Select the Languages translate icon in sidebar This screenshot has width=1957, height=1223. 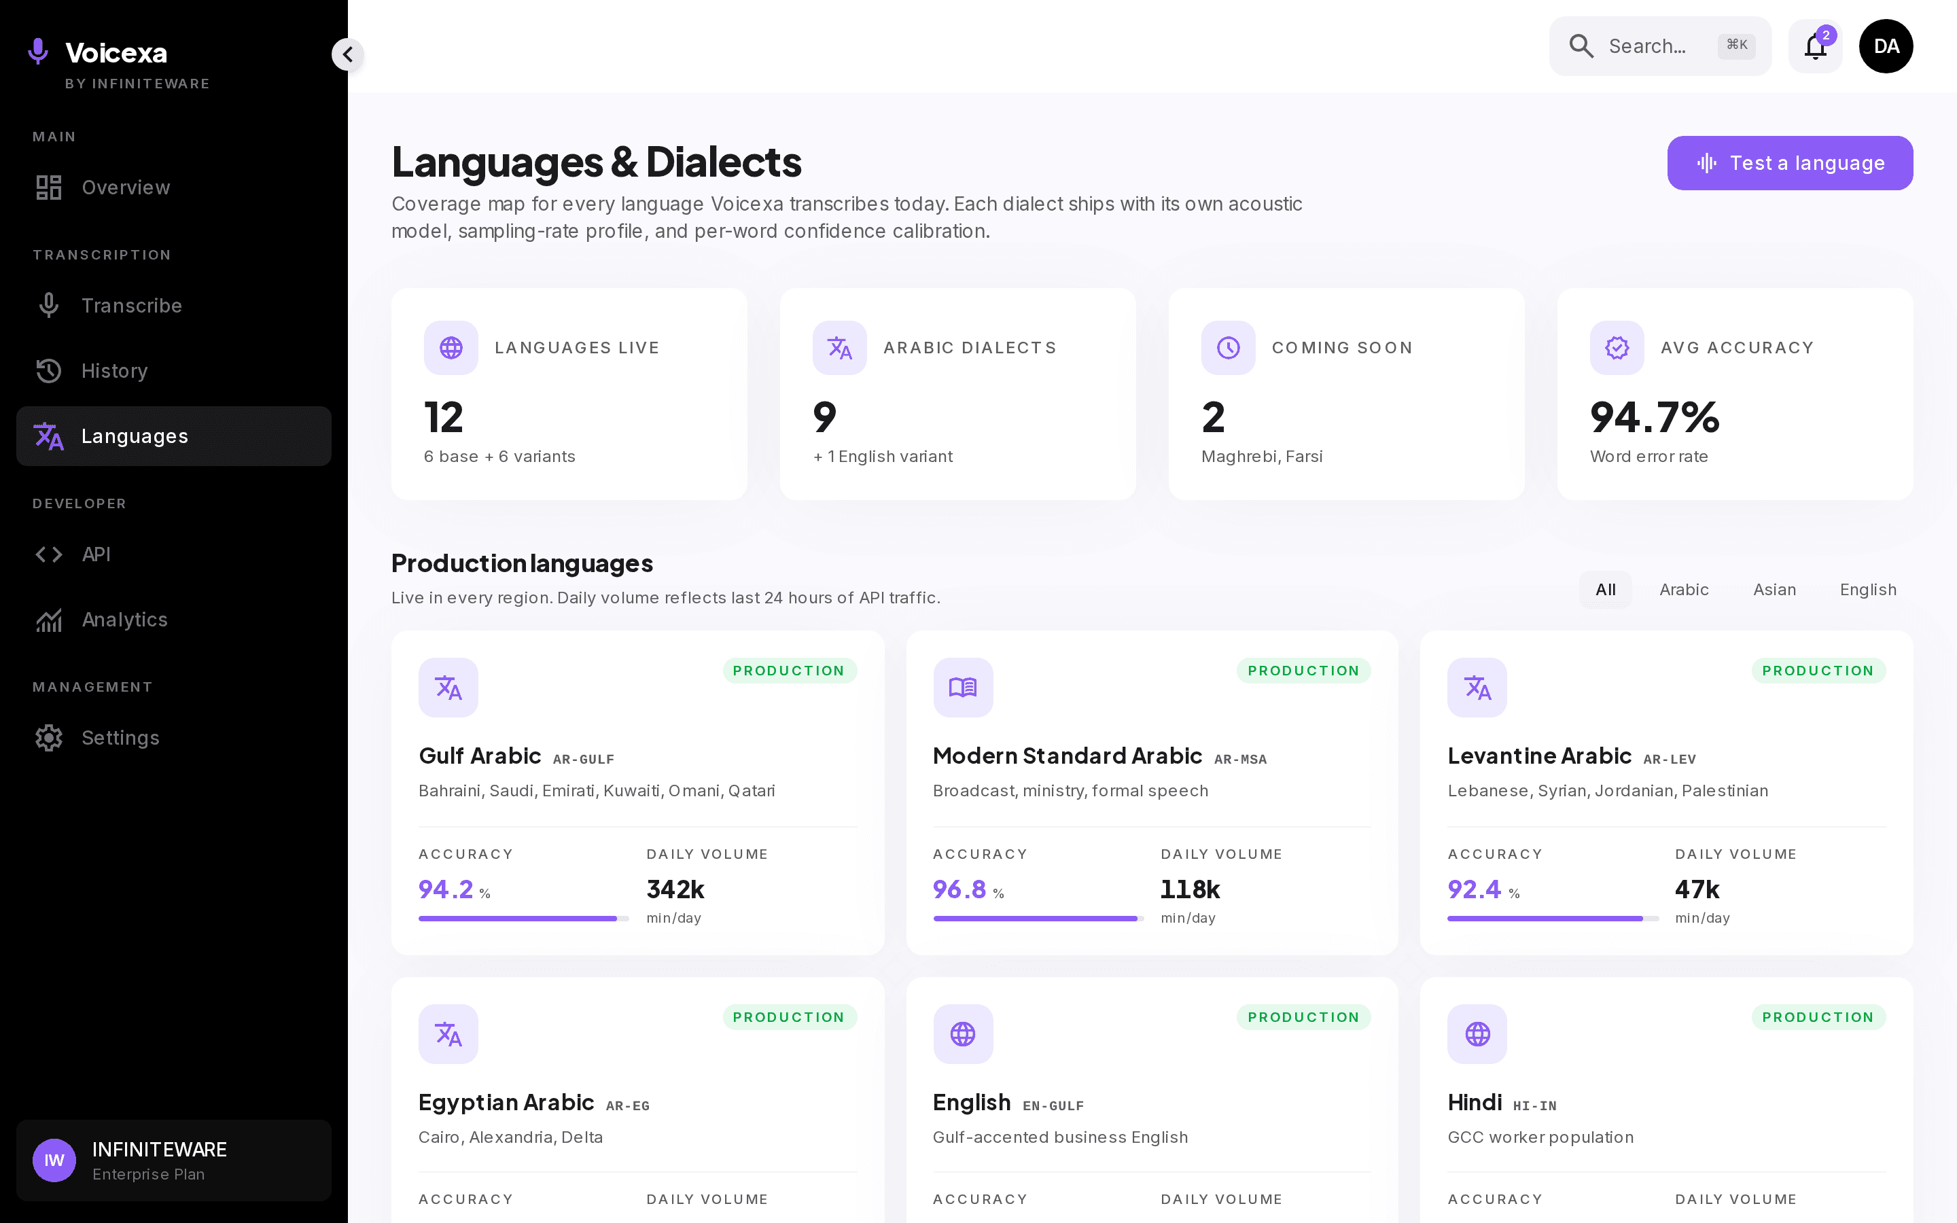[x=48, y=436]
